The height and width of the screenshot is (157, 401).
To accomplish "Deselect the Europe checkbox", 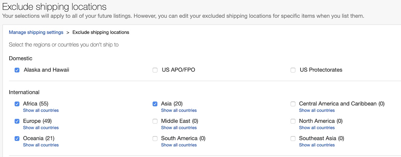I will click(x=17, y=121).
